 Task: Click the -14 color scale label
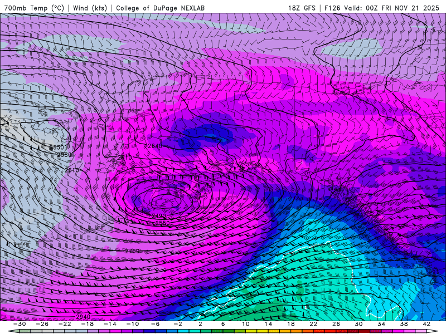[110, 324]
